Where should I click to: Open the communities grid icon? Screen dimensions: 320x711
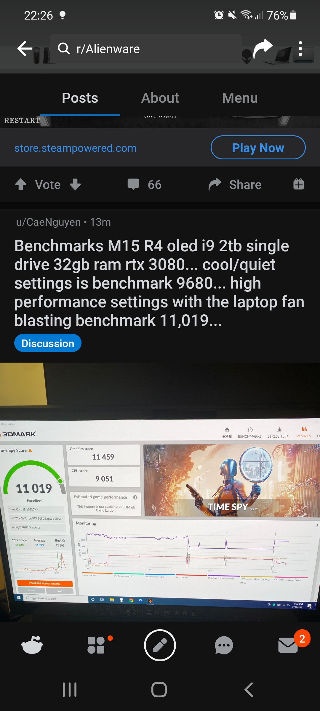[96, 645]
